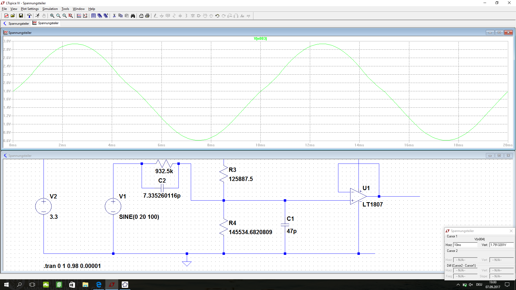Click the Zoom Out magnifier icon
This screenshot has height=290, width=516.
point(64,16)
